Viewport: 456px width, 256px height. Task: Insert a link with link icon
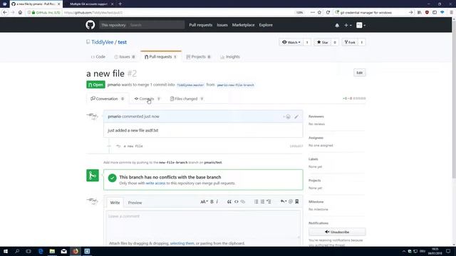coord(243,202)
